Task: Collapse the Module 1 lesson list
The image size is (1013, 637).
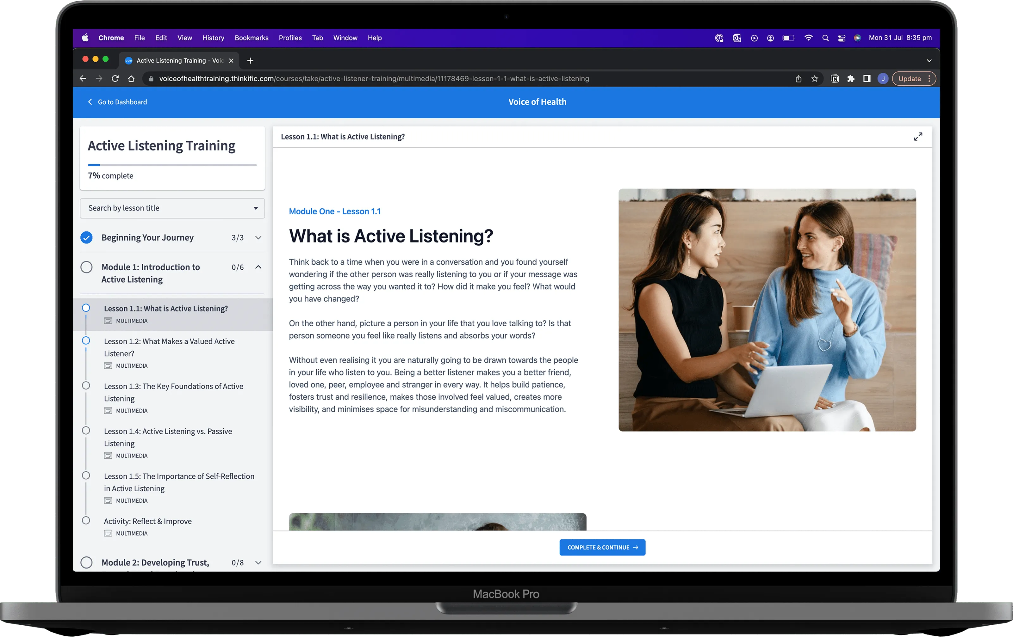Action: [258, 267]
